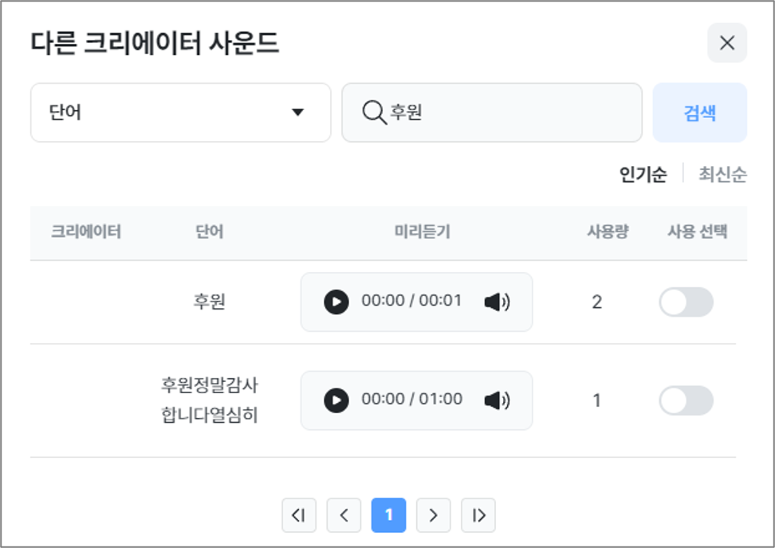Go to the next page

(x=433, y=515)
